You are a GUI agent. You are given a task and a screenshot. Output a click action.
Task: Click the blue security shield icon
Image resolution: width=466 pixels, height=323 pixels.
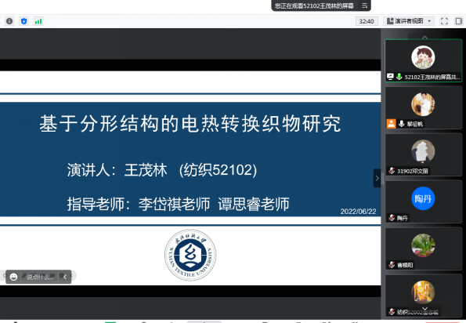(x=24, y=21)
